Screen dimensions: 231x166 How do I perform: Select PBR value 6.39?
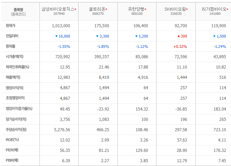tap(66, 161)
